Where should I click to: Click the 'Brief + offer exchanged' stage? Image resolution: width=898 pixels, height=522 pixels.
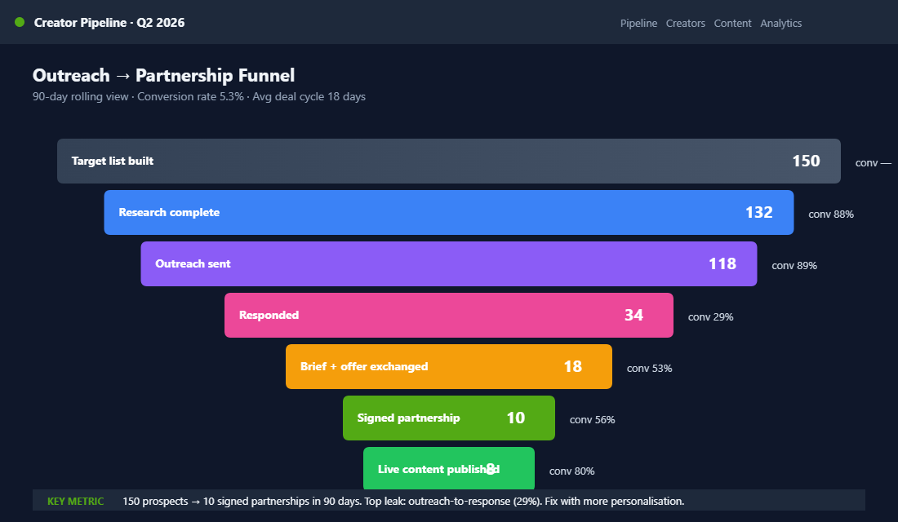point(449,366)
